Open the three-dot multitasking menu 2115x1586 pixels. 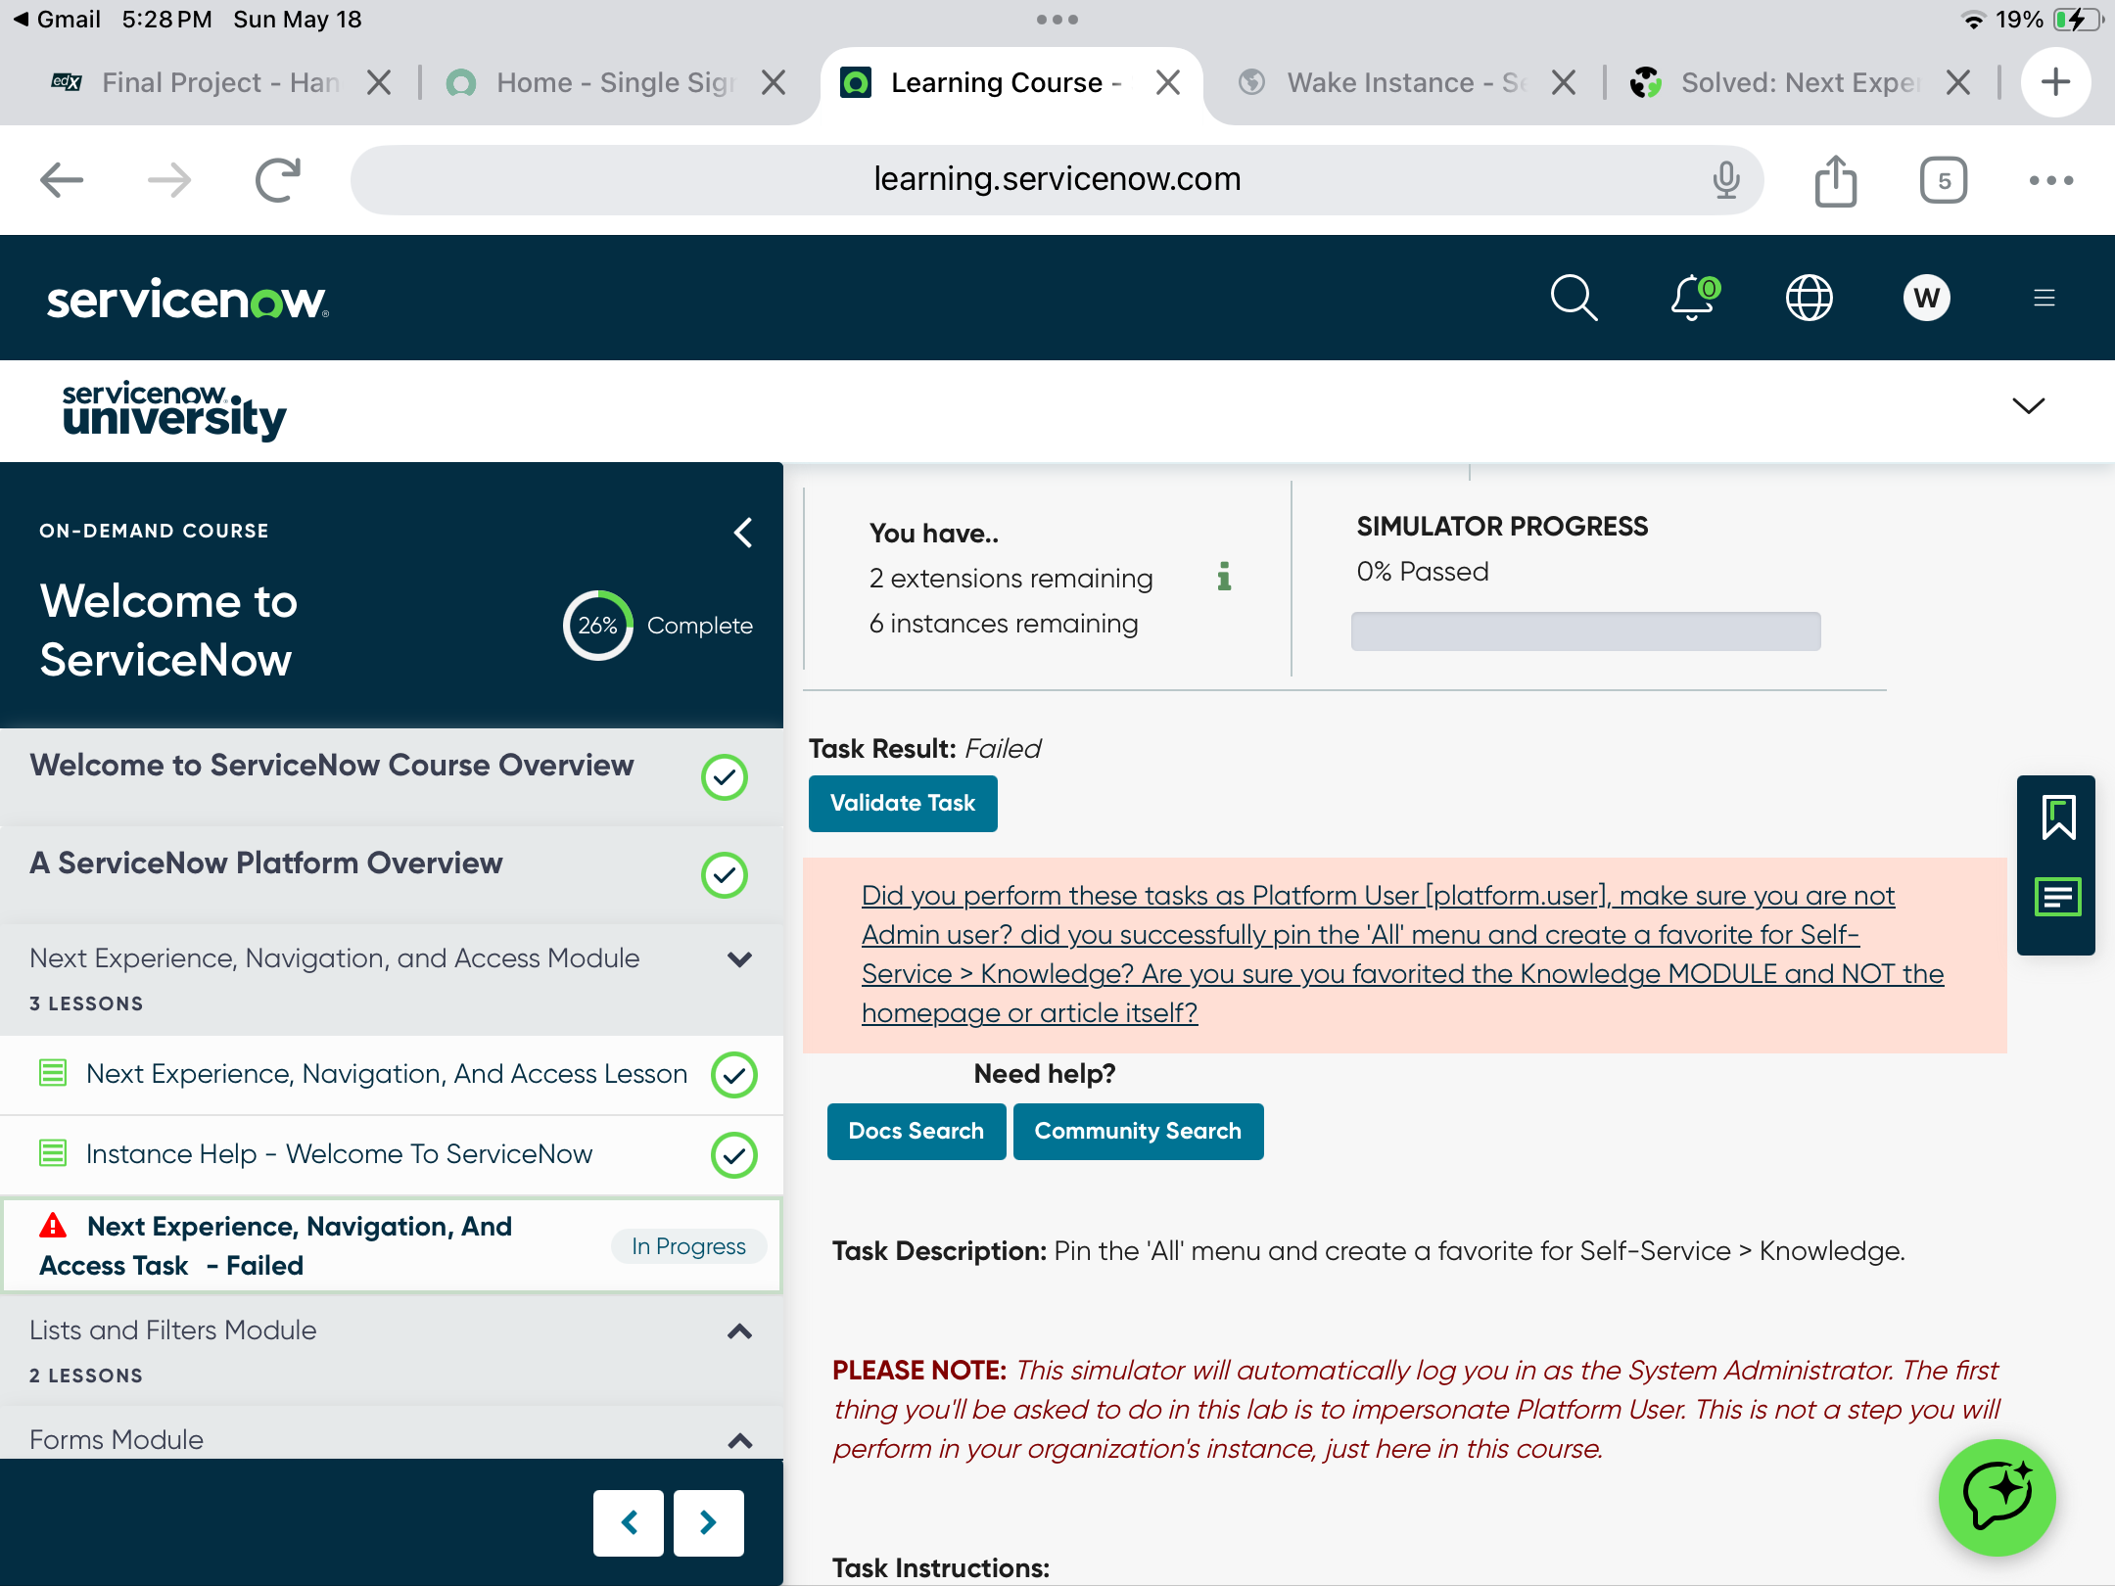pyautogui.click(x=1057, y=20)
